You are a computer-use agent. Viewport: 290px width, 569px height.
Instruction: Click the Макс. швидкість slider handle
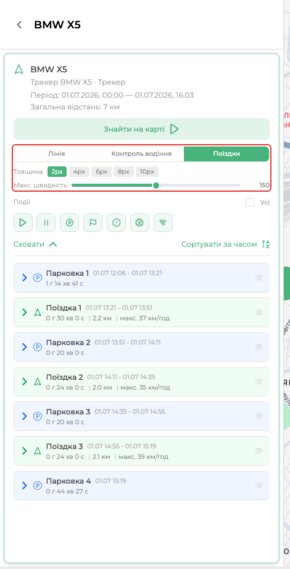(156, 186)
